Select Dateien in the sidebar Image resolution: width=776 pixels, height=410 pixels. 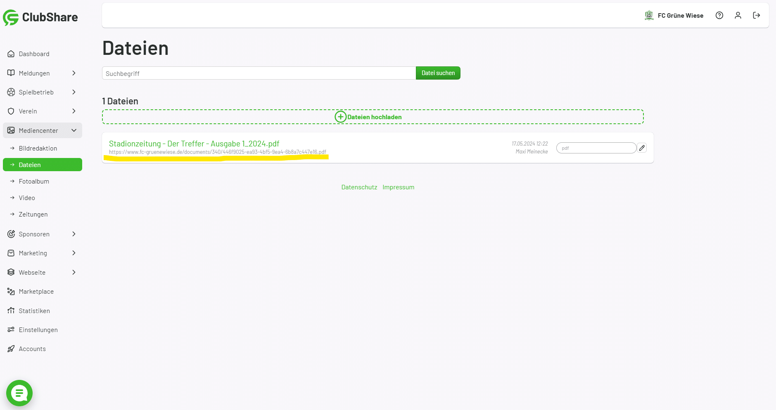point(43,165)
